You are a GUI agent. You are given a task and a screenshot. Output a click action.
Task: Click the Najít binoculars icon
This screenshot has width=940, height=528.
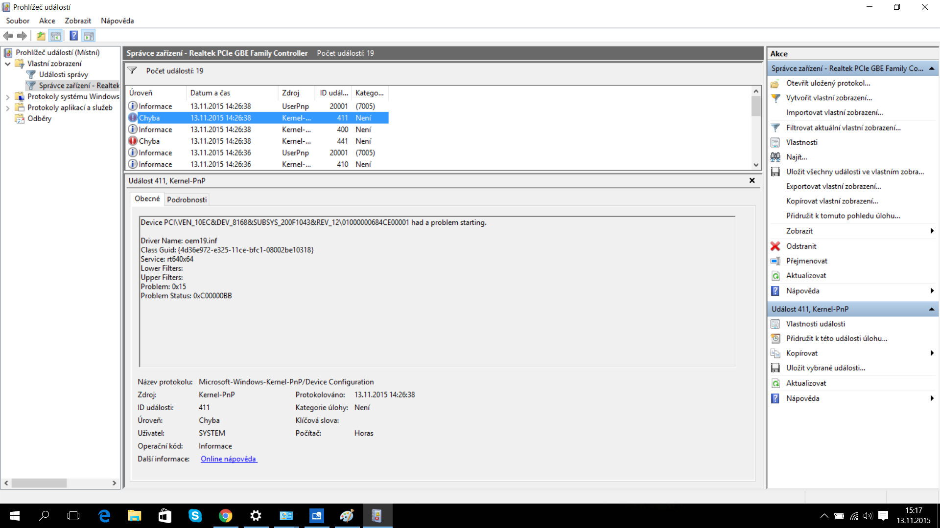coord(775,157)
